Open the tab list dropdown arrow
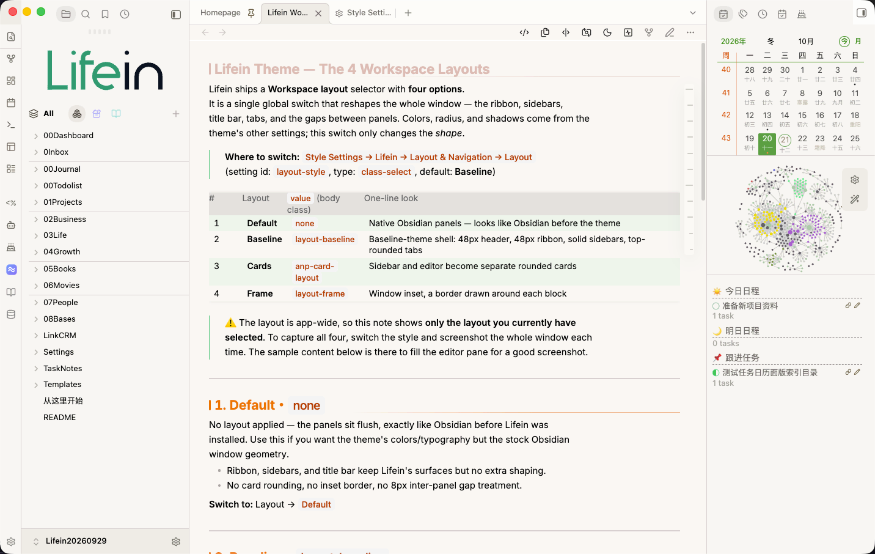The height and width of the screenshot is (554, 875). click(x=693, y=13)
